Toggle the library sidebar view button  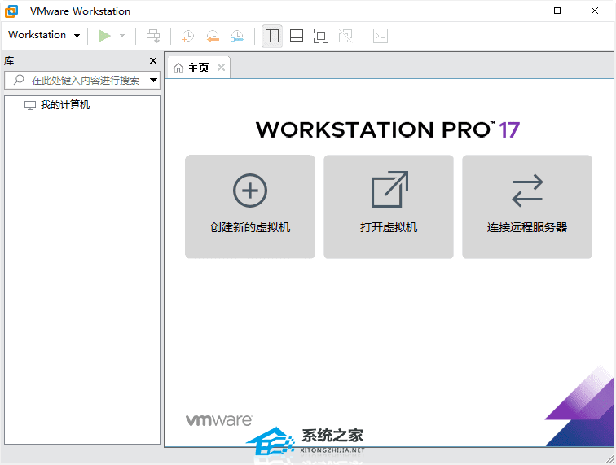[x=272, y=35]
